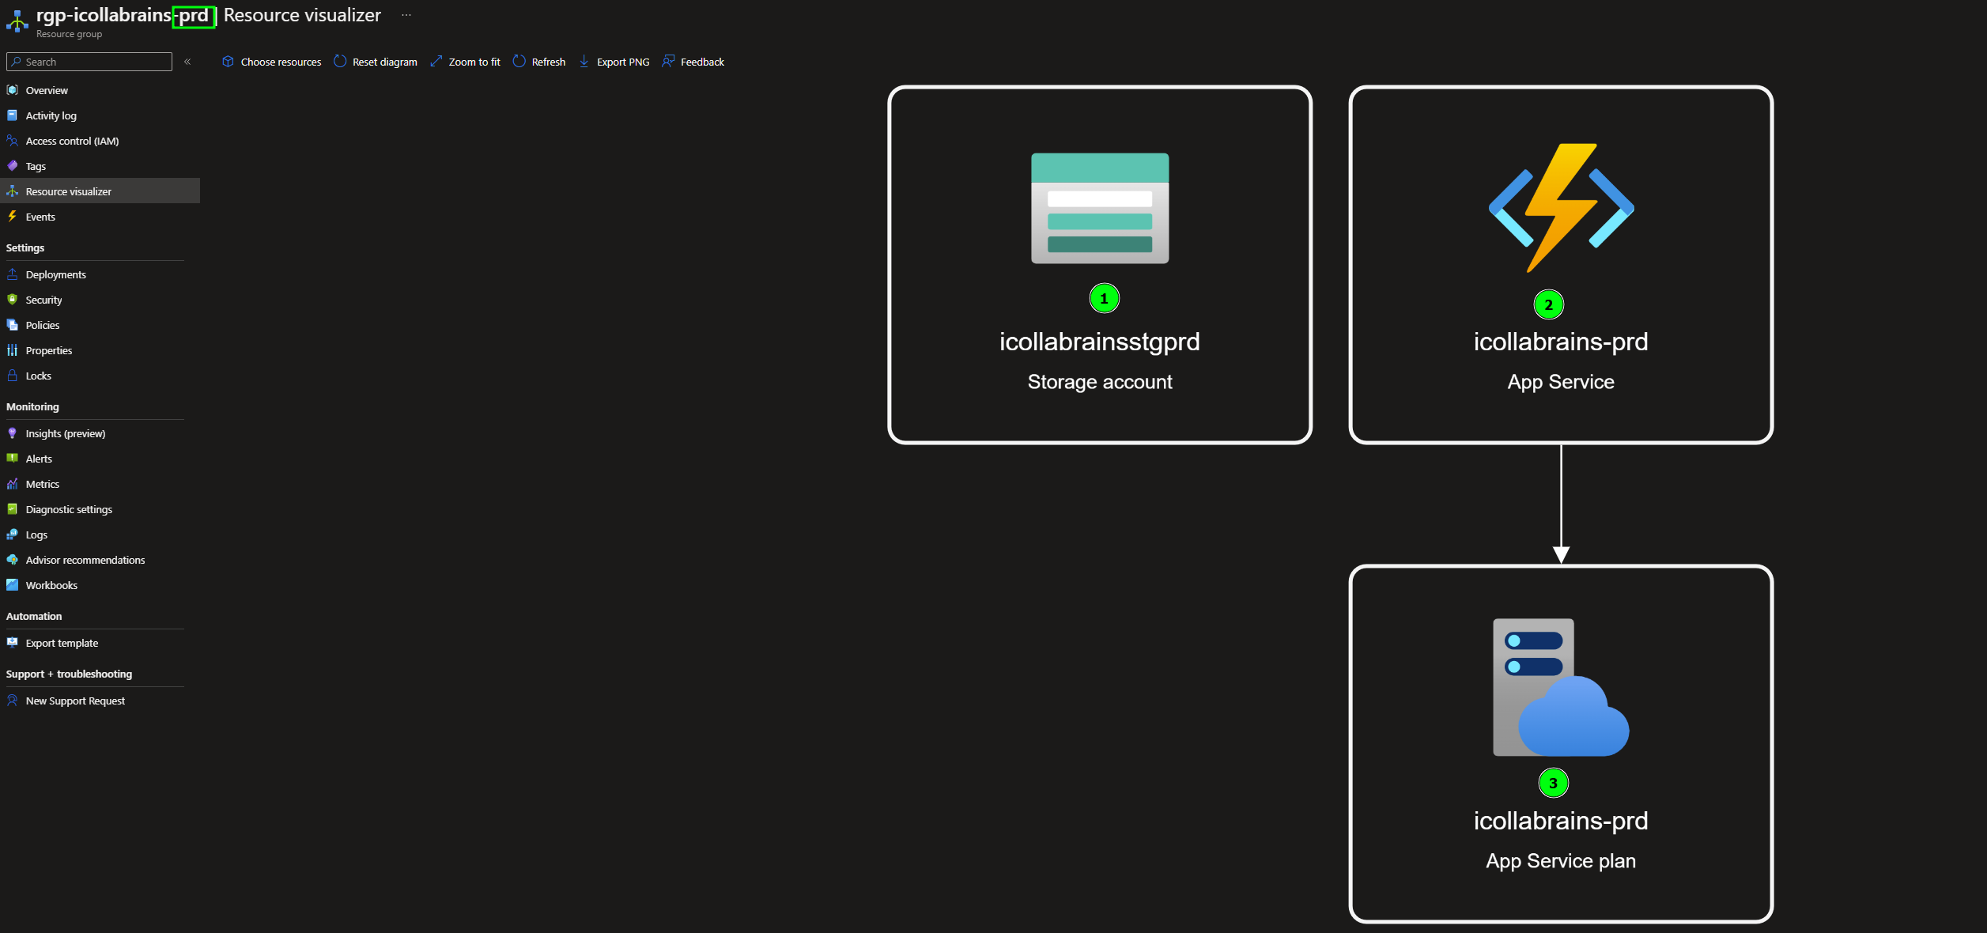Click the Locks padlock icon
Screen dimensions: 1987x933
pyautogui.click(x=12, y=376)
